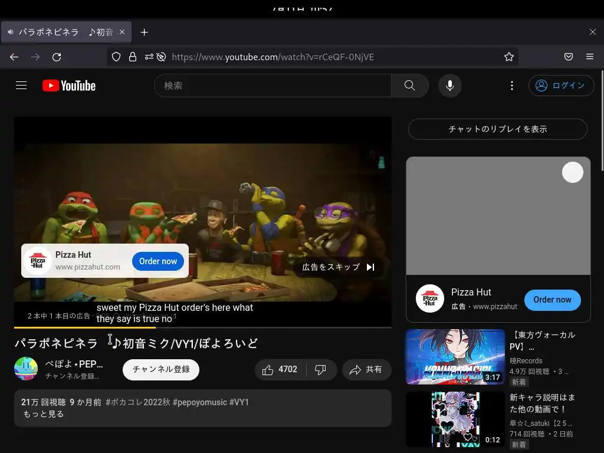Open the 【東方ヴォーカルPV】 video title
Screen dimensions: 604x453
point(543,340)
